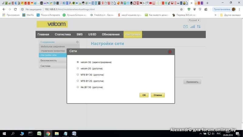Image resolution: width=243 pixels, height=137 pixels.
Task: Open какой кошелек bookmark
Action: [130, 15]
